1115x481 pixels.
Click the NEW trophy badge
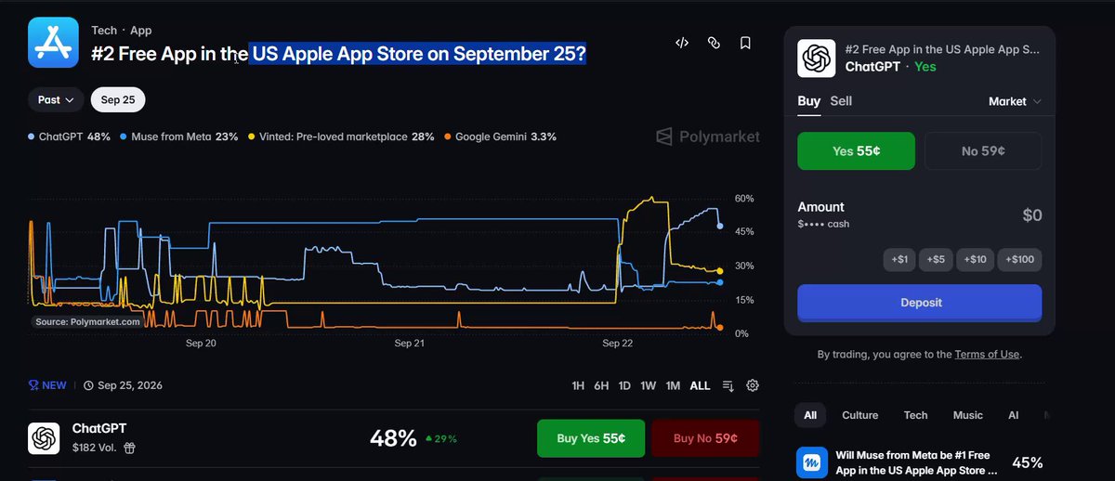point(47,385)
